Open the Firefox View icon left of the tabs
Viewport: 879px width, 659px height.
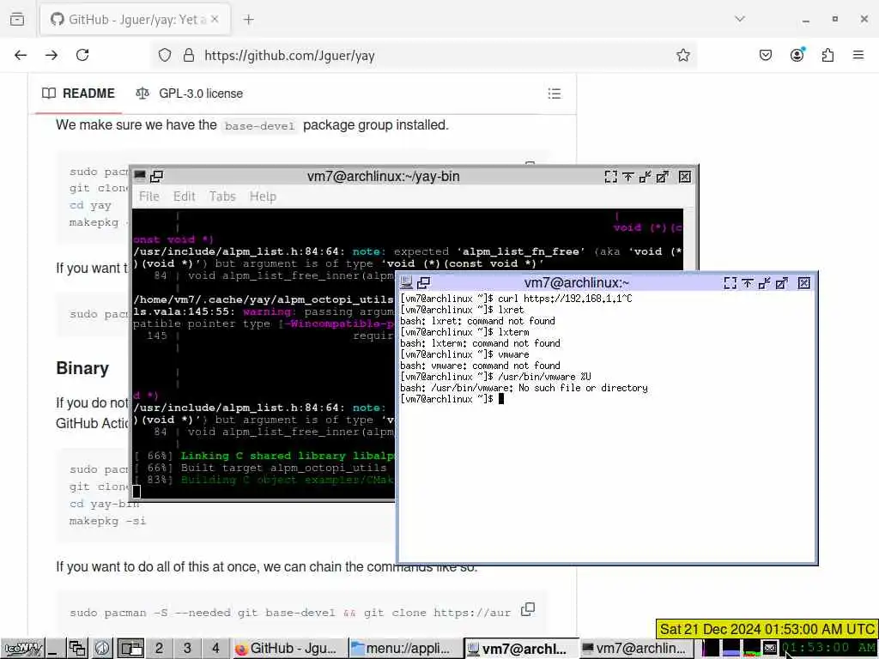click(17, 20)
